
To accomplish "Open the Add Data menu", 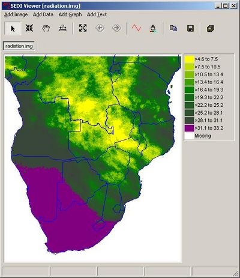I will tap(43, 14).
